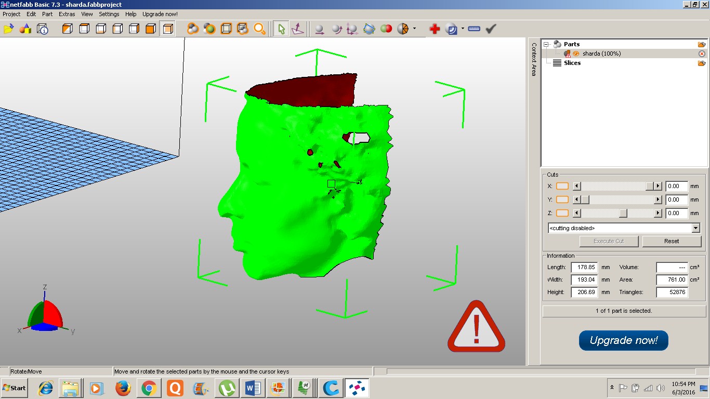Click the rotate part sphere icon
Screen dimensions: 710x399
336,29
